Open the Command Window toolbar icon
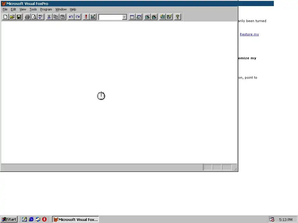The width and height of the screenshot is (298, 223). pyautogui.click(x=132, y=17)
